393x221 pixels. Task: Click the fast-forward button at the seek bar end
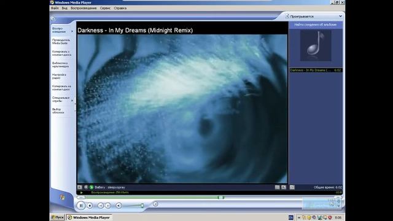click(338, 198)
